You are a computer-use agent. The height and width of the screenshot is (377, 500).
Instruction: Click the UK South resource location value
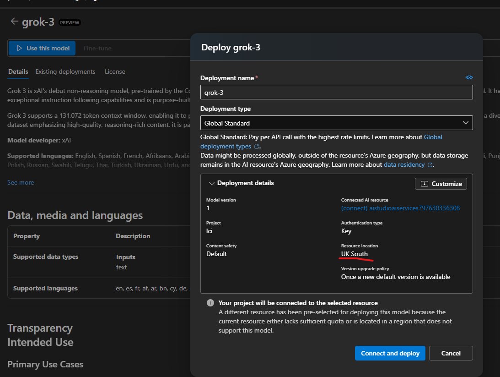(354, 254)
